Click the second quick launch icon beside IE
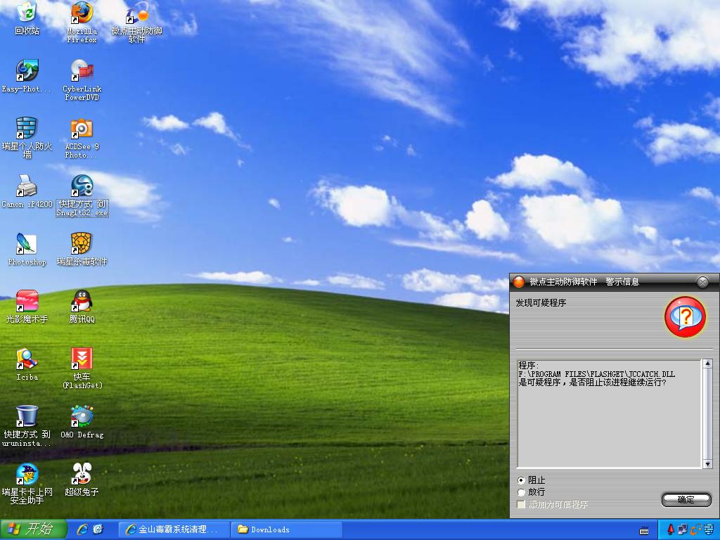Viewport: 720px width, 540px height. pos(98,529)
